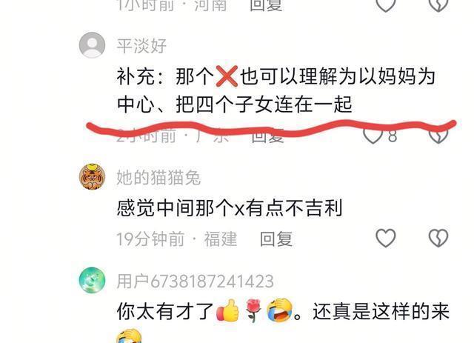Image resolution: width=474 pixels, height=343 pixels.
Task: Reply to the 平淡好 comment
Action: pyautogui.click(x=268, y=136)
